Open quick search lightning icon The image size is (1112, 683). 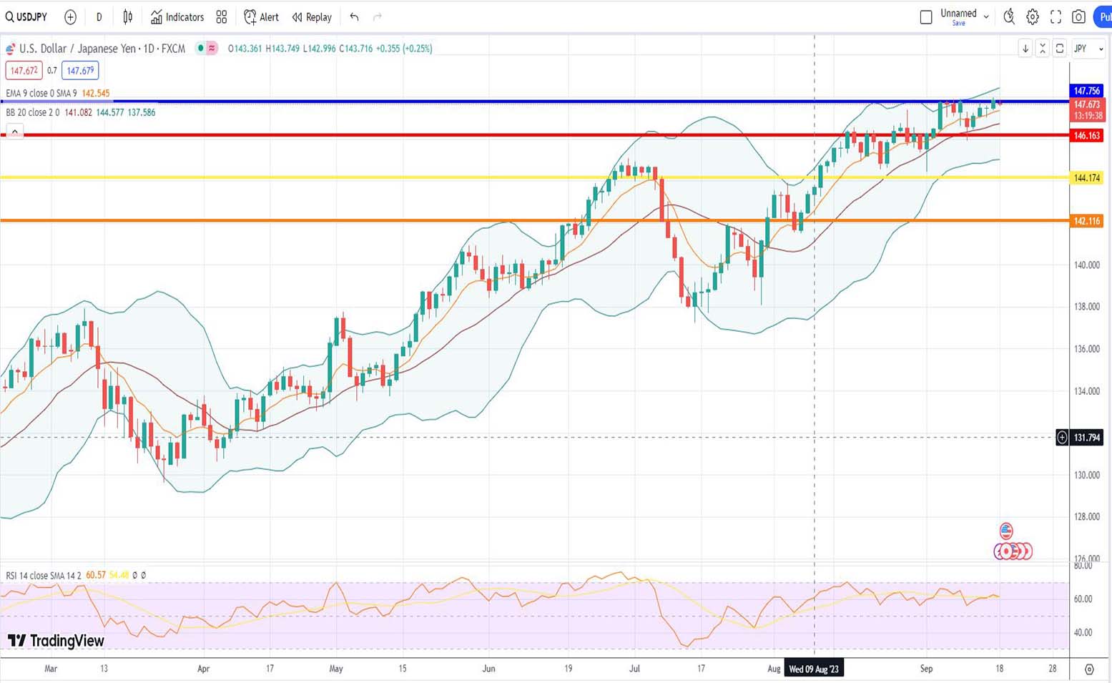pos(1009,16)
